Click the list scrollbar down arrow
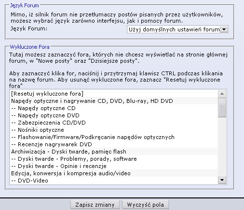Viewport: 244px width, 210px height. tap(222, 180)
